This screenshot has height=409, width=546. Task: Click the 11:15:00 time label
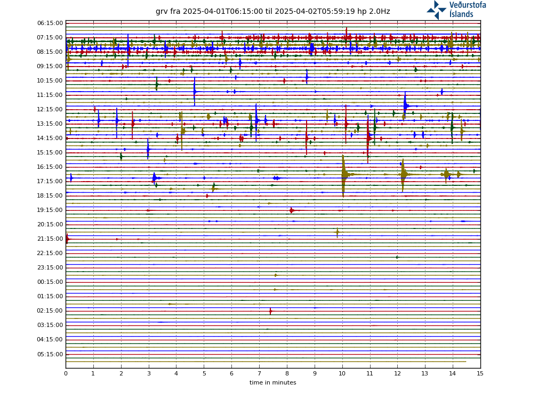[x=50, y=95]
